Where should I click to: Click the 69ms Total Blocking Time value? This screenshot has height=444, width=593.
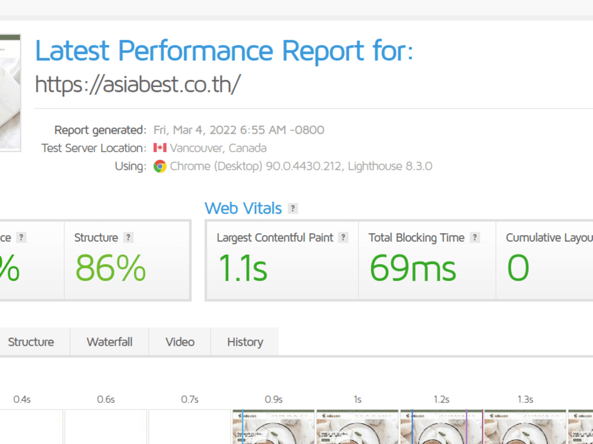point(413,268)
